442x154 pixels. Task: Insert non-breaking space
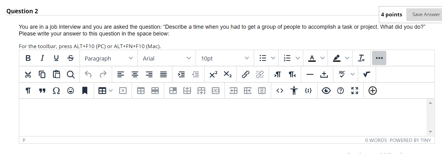[324, 74]
